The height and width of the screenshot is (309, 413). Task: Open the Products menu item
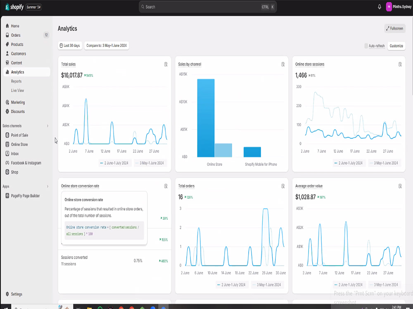coord(26,44)
